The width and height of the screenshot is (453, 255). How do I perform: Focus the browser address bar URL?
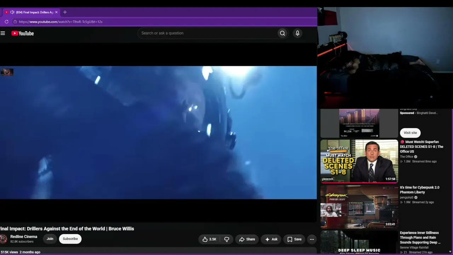[x=61, y=22]
